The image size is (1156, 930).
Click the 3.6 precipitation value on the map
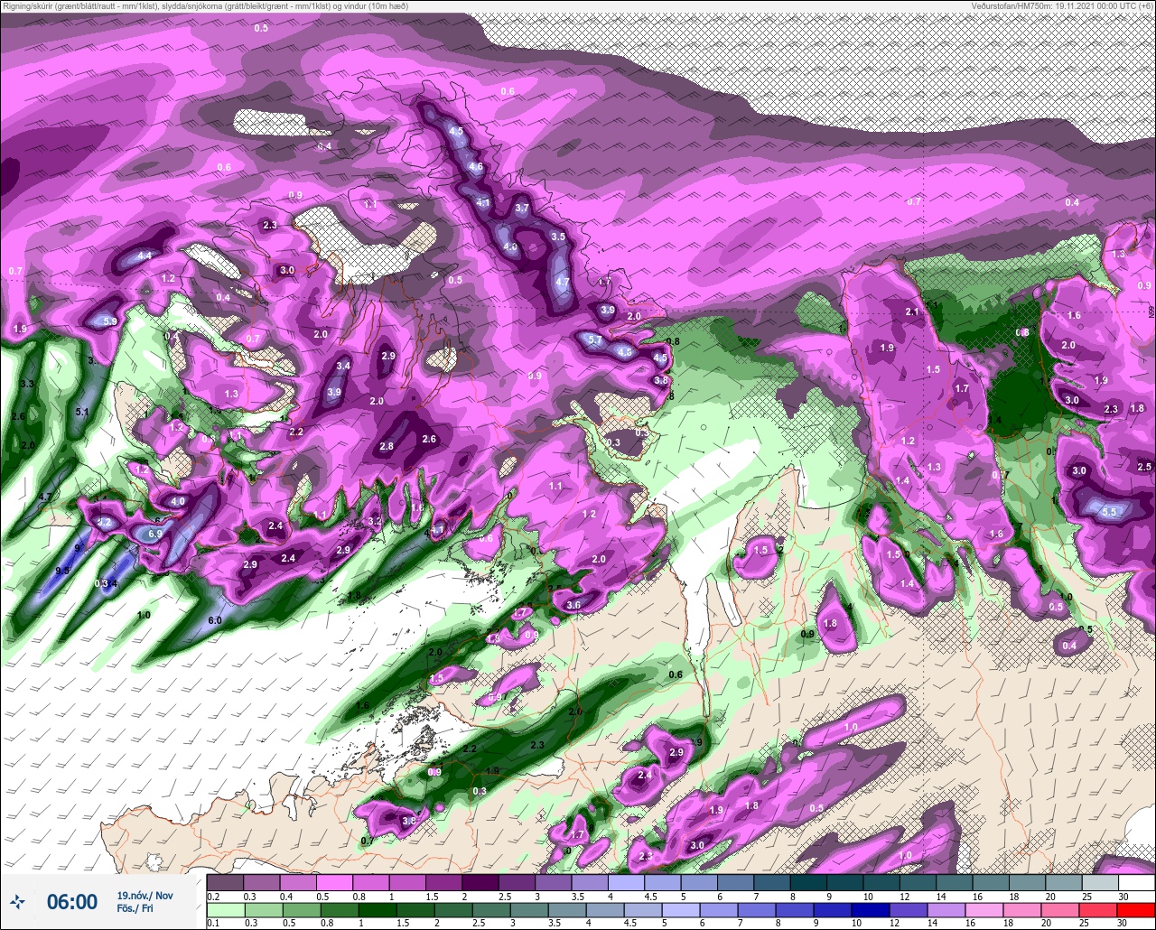pos(573,605)
